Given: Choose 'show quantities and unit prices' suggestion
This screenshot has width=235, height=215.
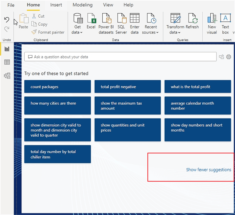Looking at the screenshot, I should click(128, 130).
